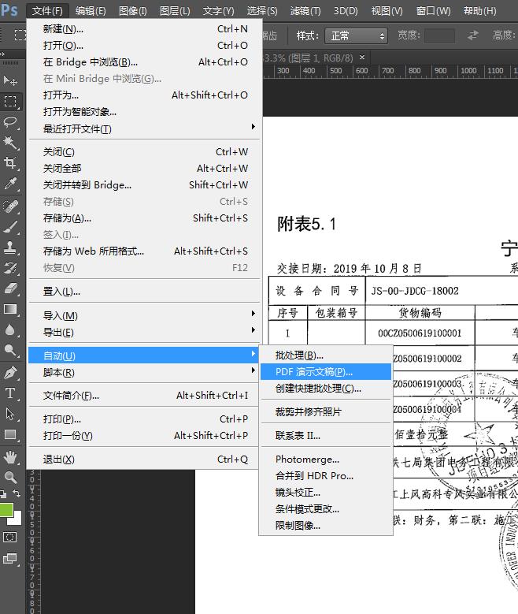Screen dimensions: 518x614
Task: Select the Eyedropper tool
Action: point(9,184)
